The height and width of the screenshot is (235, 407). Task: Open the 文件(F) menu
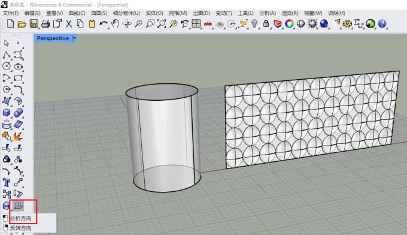pos(11,13)
